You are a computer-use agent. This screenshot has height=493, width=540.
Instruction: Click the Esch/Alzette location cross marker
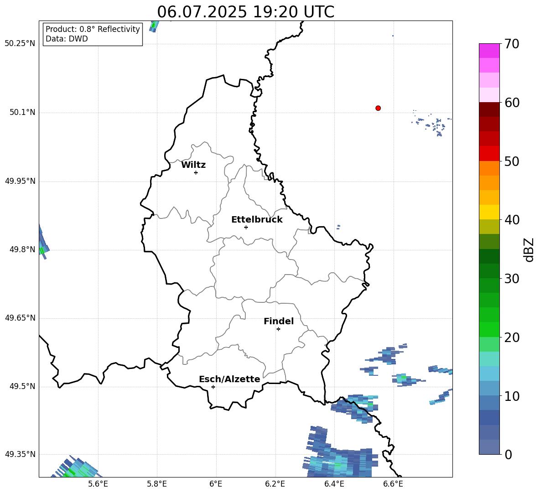pos(213,387)
